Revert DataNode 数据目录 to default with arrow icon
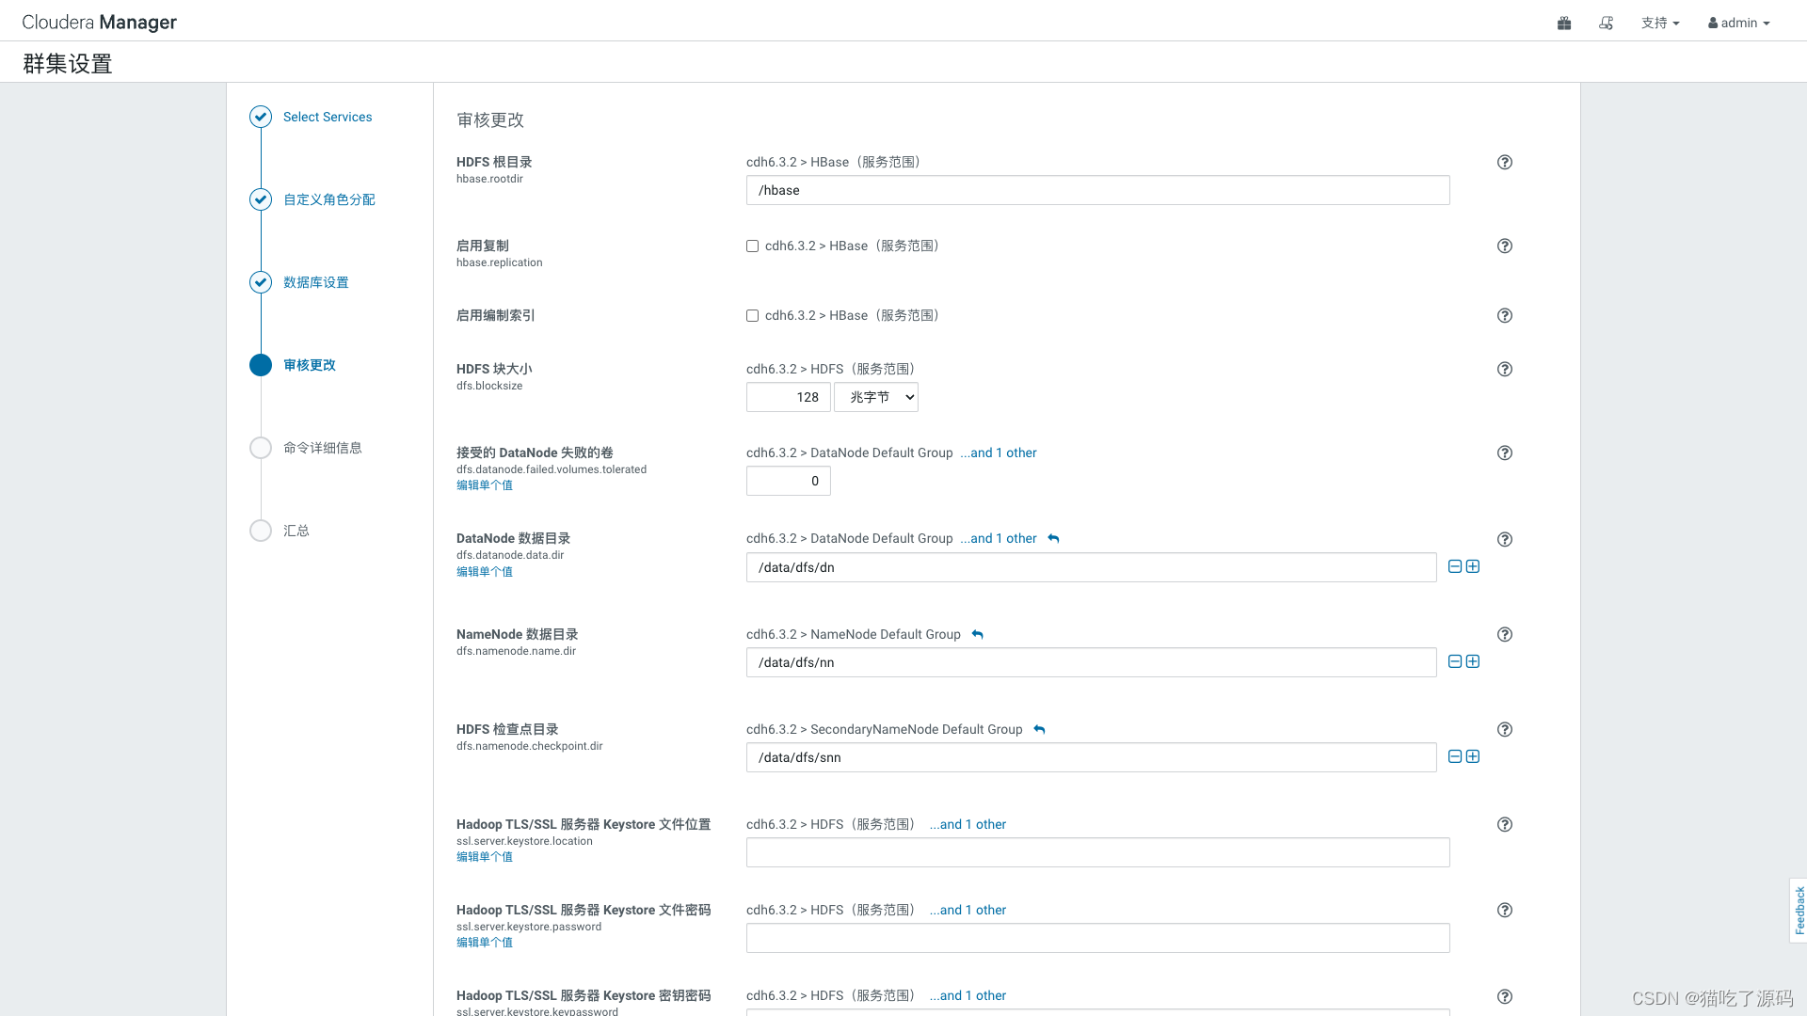This screenshot has width=1807, height=1016. click(1053, 538)
